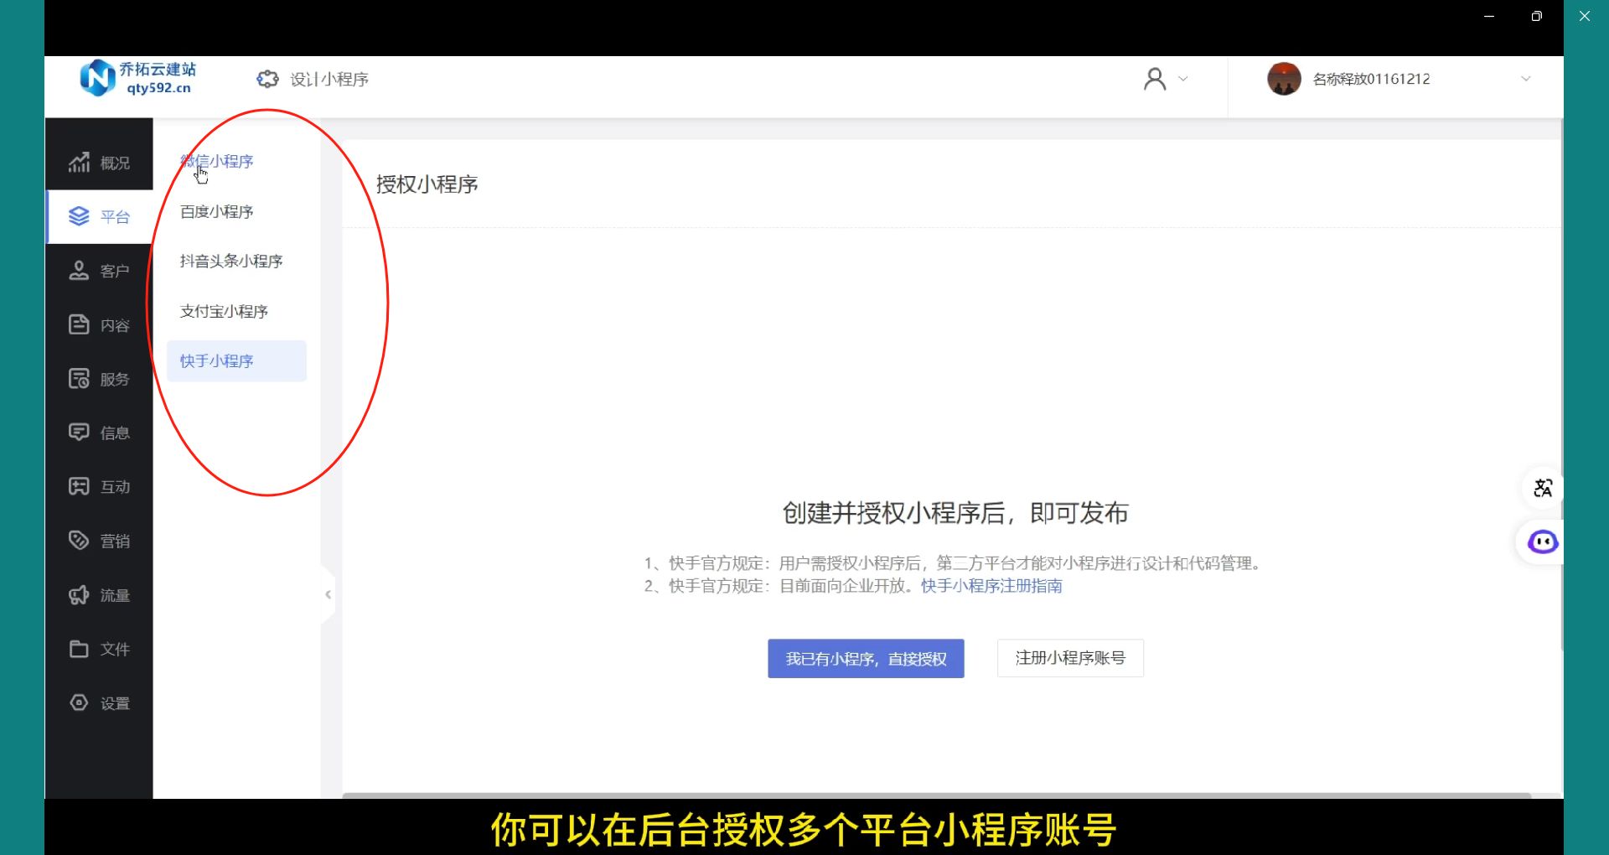Select 支付宝小程序 in the platform submenu

coord(224,311)
